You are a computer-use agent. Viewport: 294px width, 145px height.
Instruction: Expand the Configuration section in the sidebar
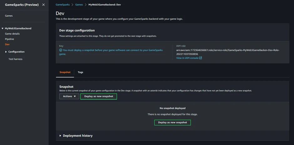6,52
